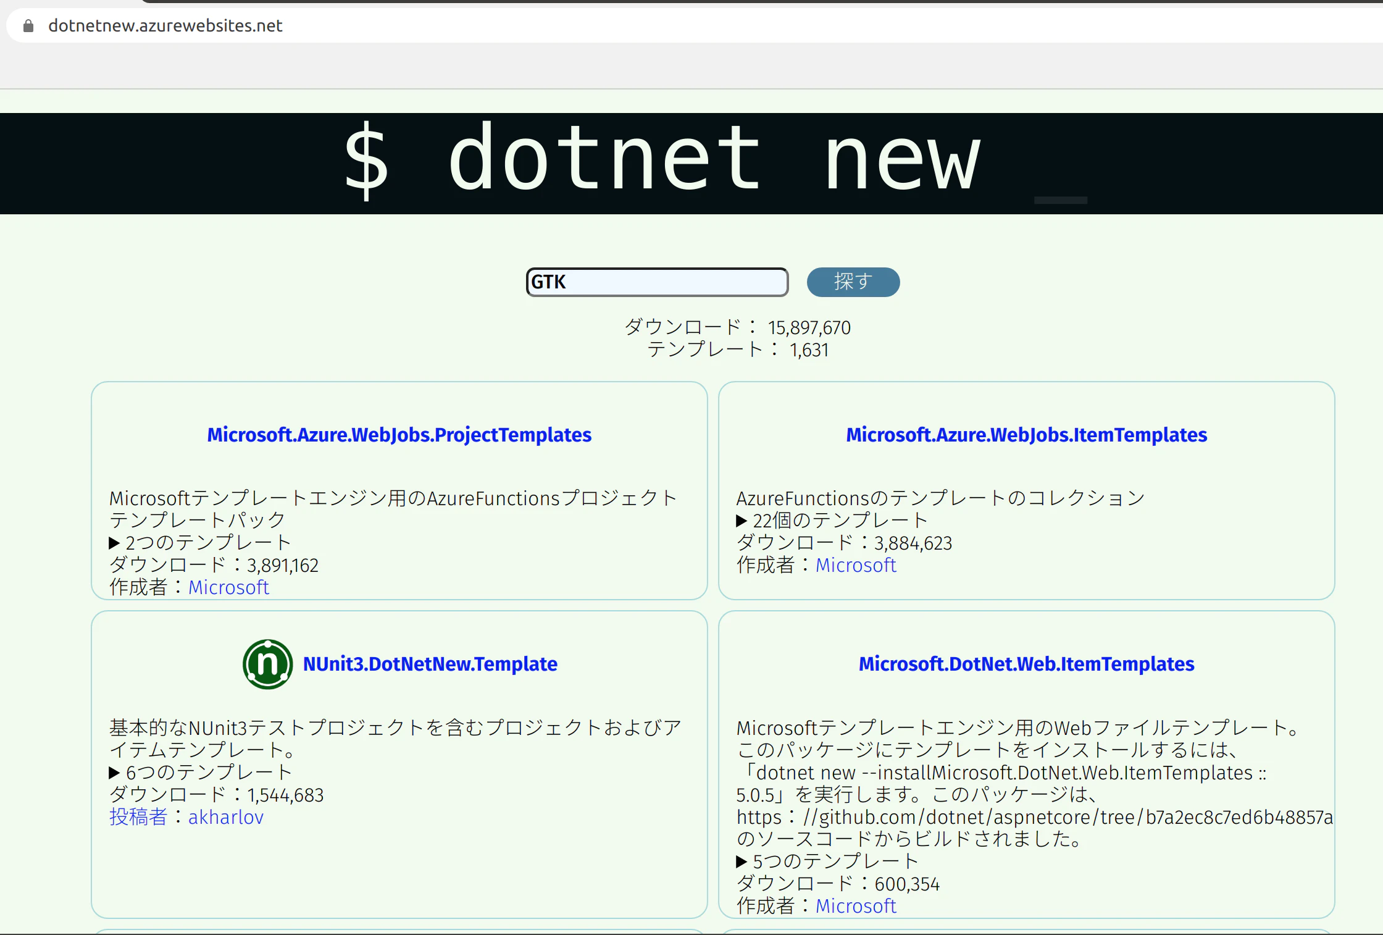Open NUnit3.DotNetNew.Template link
Viewport: 1383px width, 935px height.
430,664
